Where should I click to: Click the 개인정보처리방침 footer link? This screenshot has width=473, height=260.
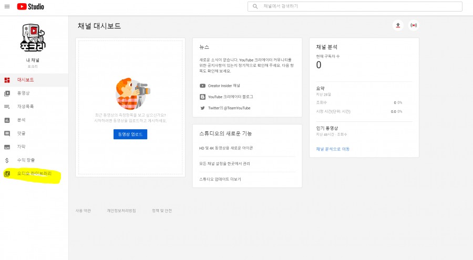pos(121,211)
